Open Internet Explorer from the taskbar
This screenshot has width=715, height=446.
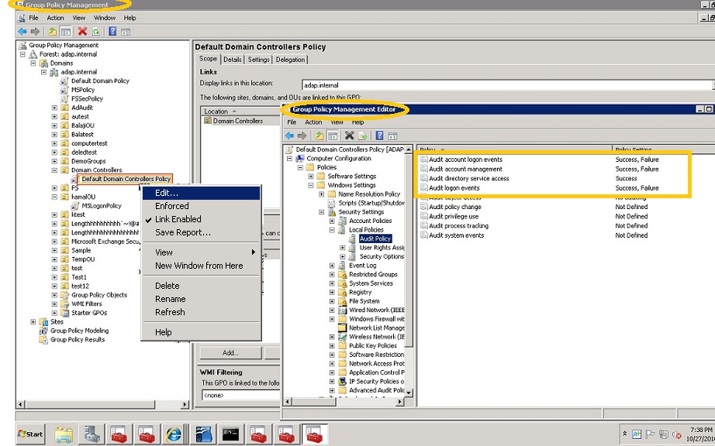coord(174,434)
